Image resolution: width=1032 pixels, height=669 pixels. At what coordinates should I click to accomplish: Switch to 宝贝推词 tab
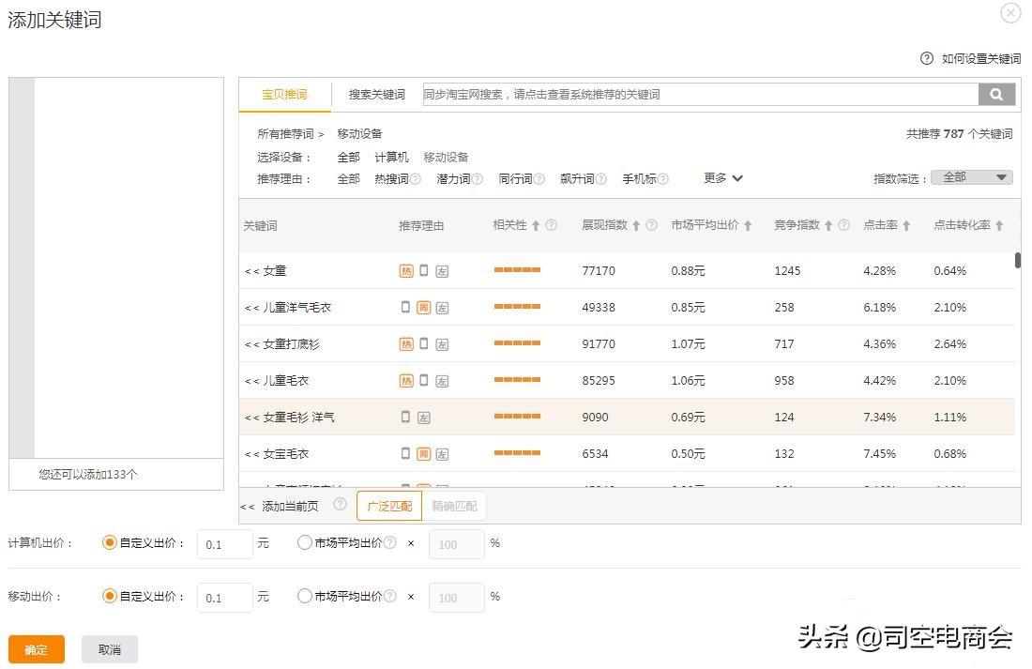(x=284, y=95)
